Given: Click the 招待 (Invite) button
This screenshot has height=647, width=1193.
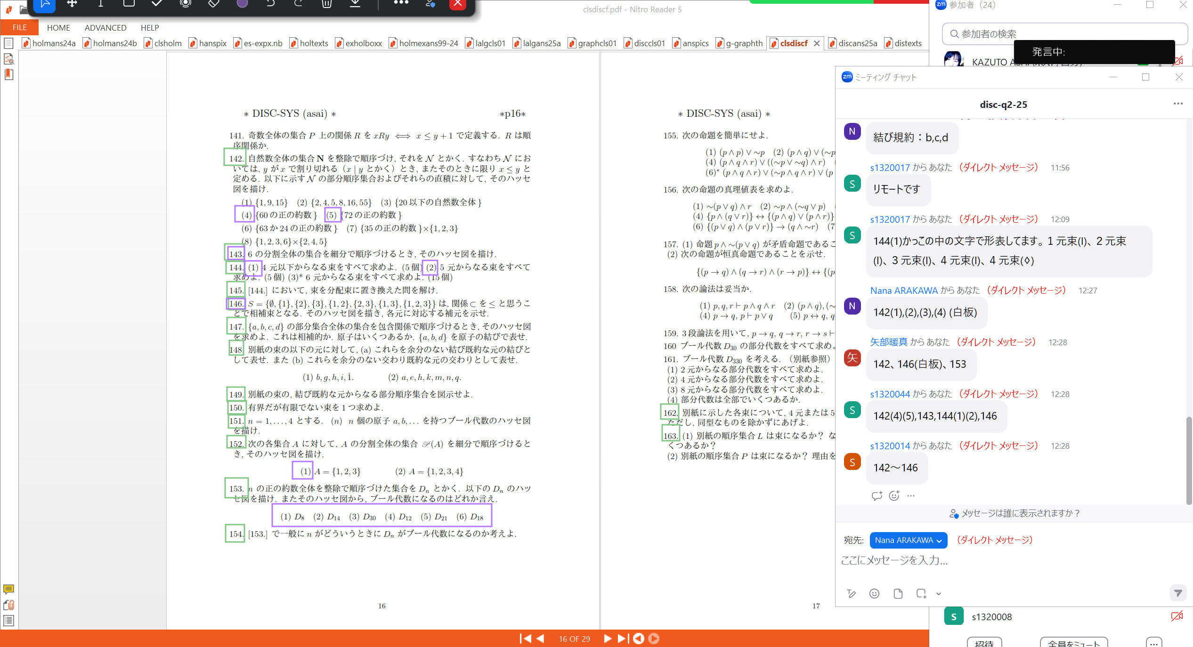Looking at the screenshot, I should pyautogui.click(x=984, y=642).
